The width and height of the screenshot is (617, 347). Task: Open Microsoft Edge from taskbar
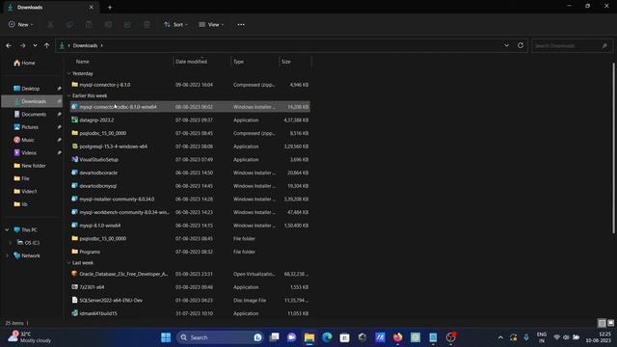[x=327, y=337]
